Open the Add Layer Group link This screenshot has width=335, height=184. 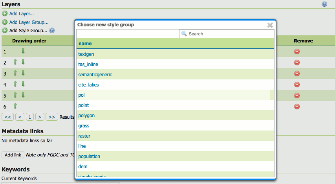tap(29, 22)
